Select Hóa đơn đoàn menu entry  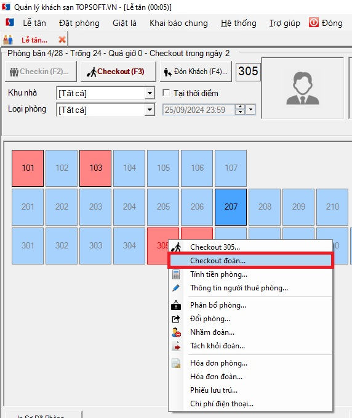(250, 377)
